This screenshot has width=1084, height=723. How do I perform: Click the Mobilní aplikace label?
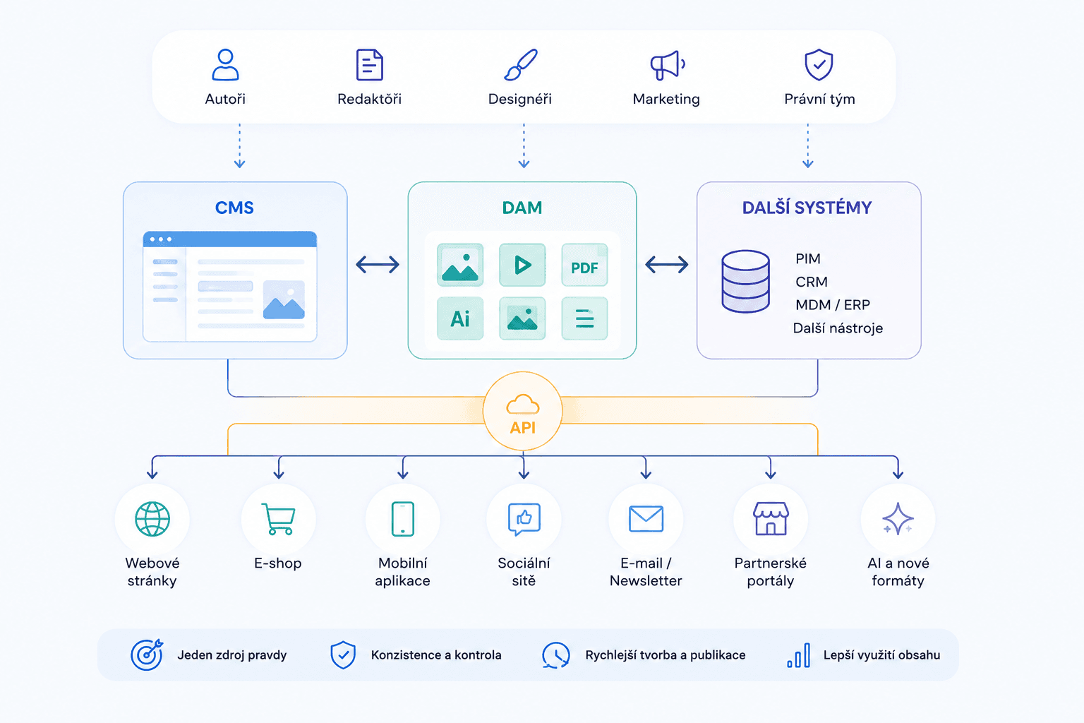(x=402, y=572)
